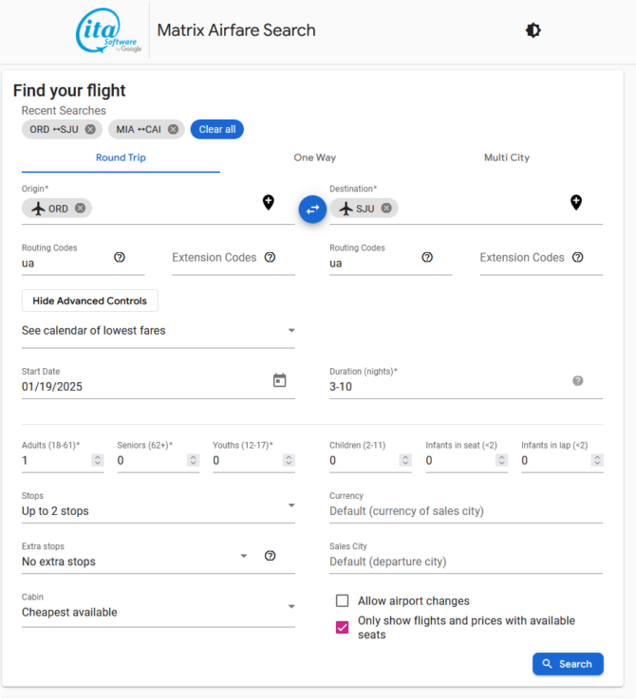636x699 pixels.
Task: Open nearby airports pin for Destination
Action: click(576, 202)
